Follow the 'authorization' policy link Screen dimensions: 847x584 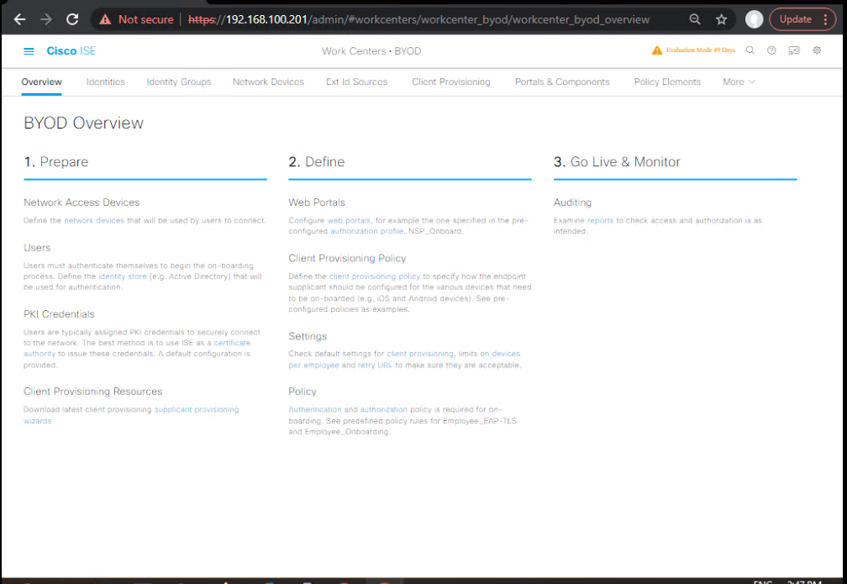[383, 409]
